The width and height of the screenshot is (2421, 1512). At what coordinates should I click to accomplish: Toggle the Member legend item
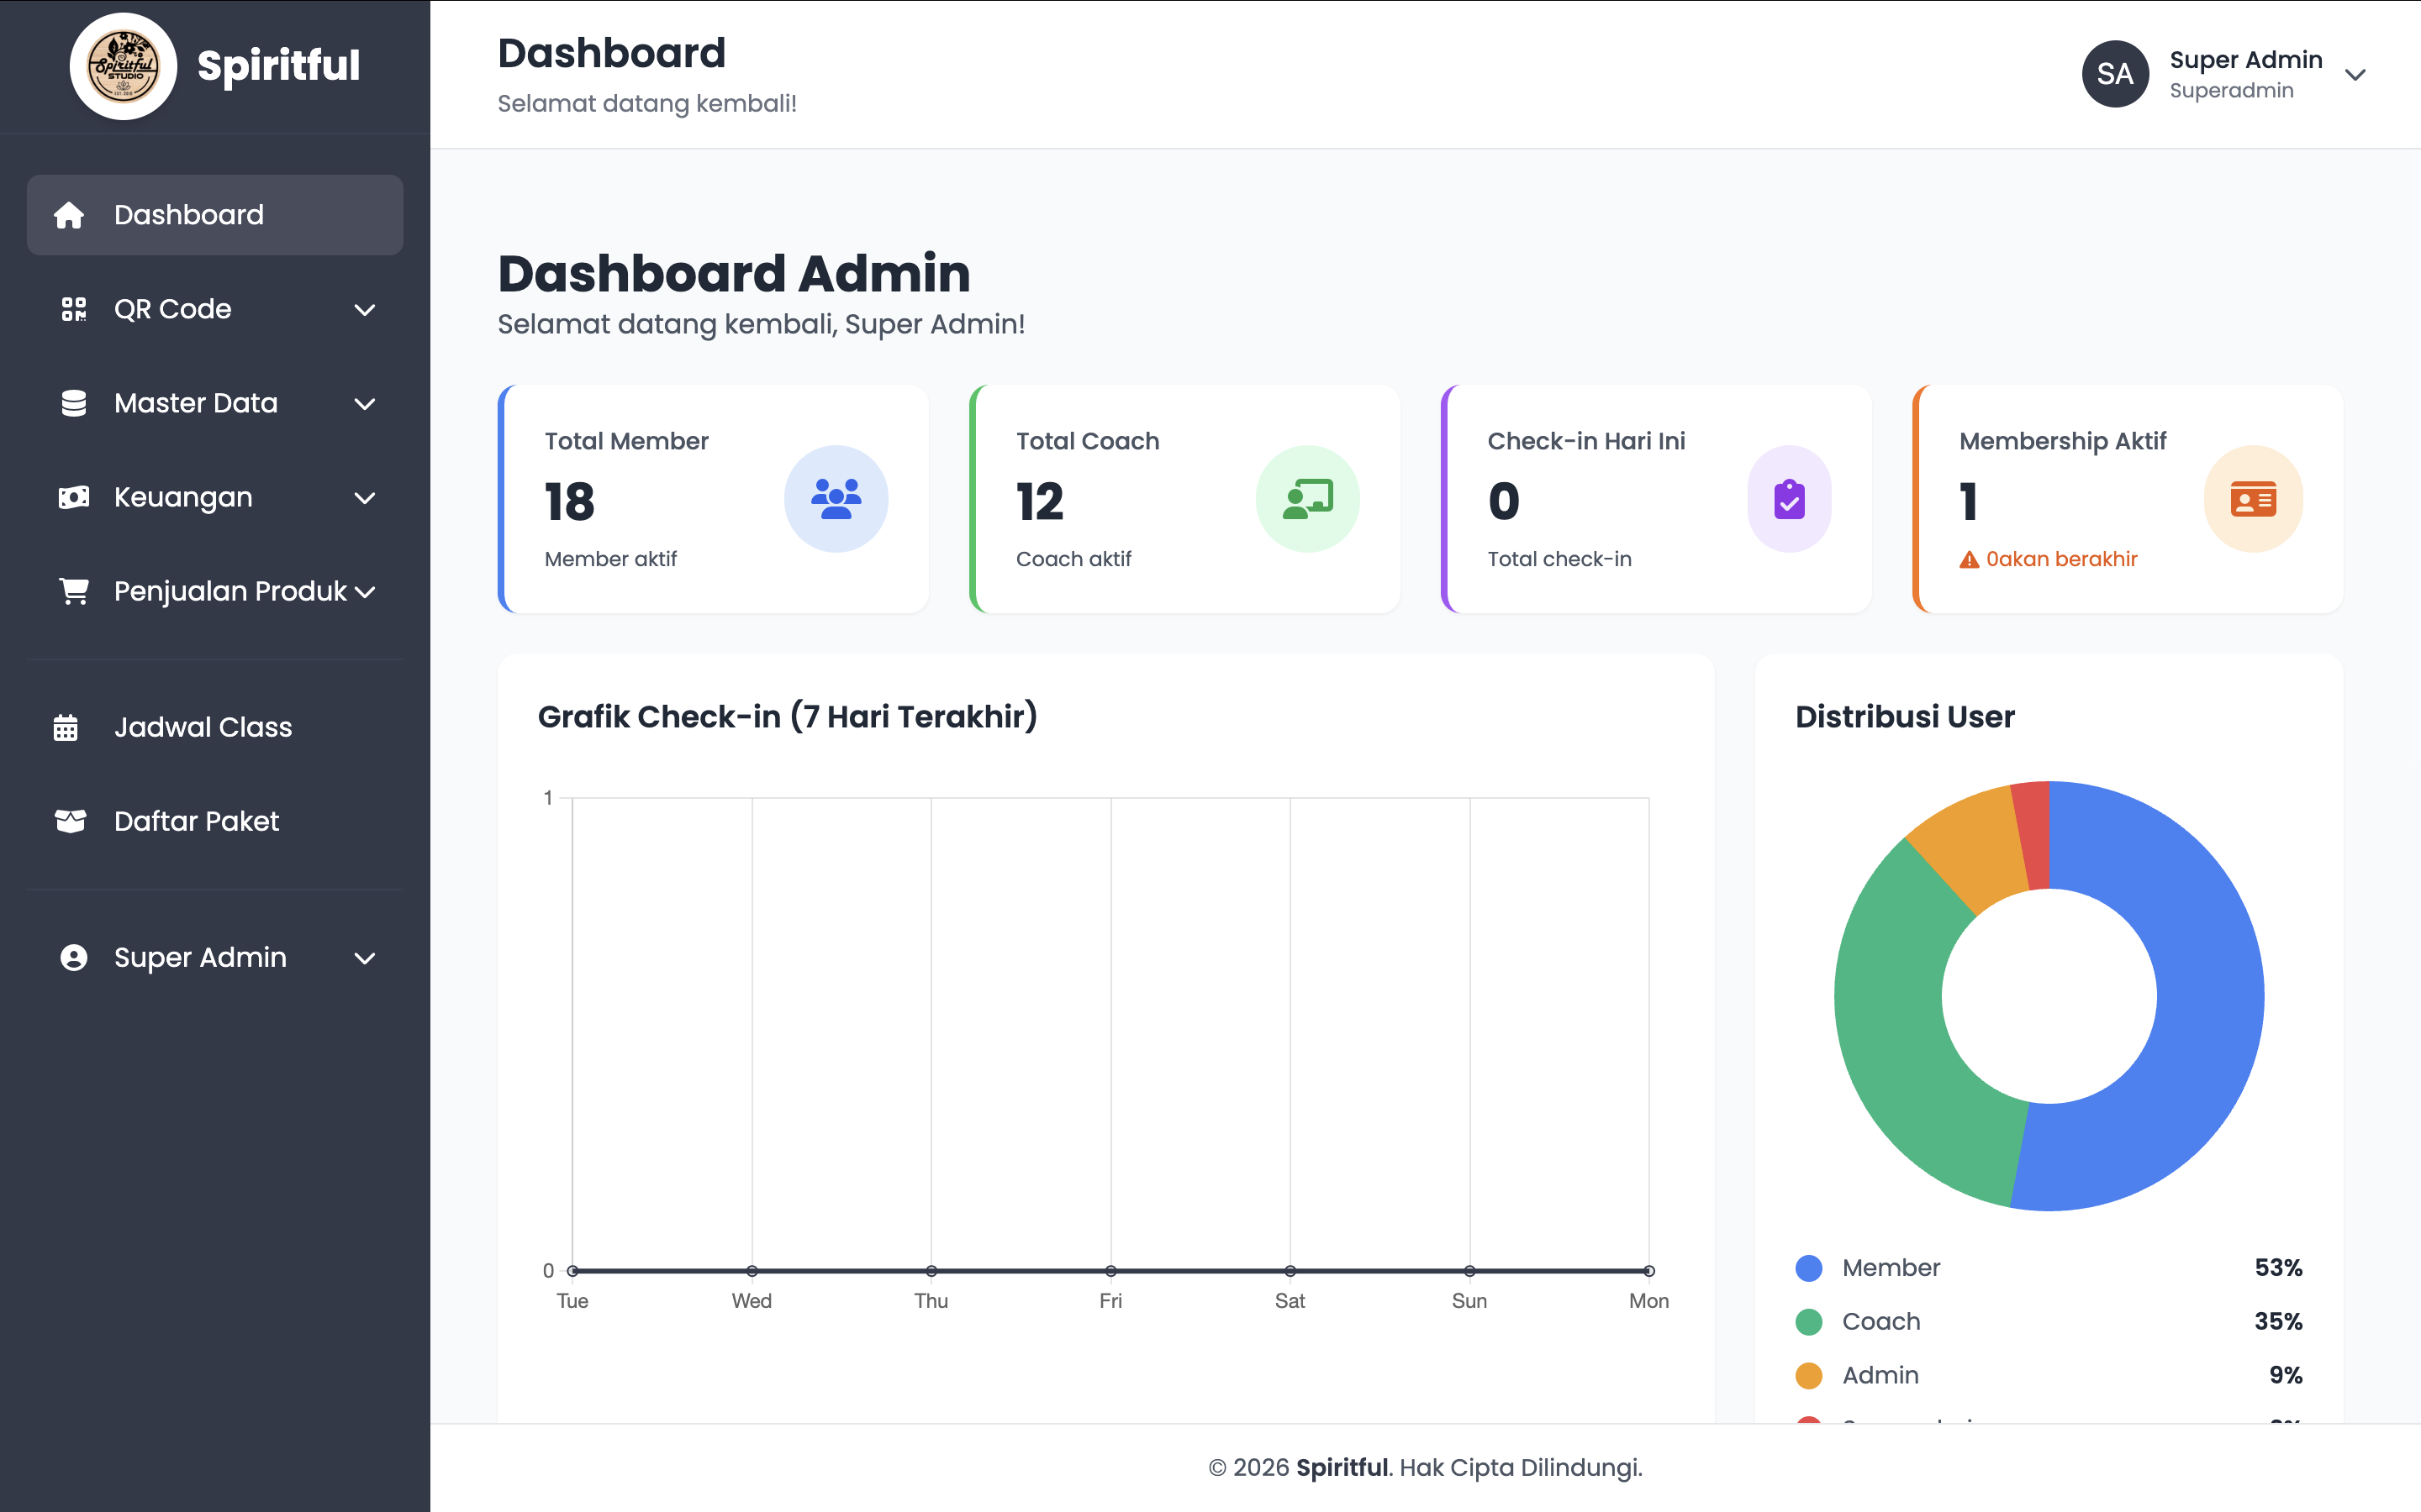1890,1268
